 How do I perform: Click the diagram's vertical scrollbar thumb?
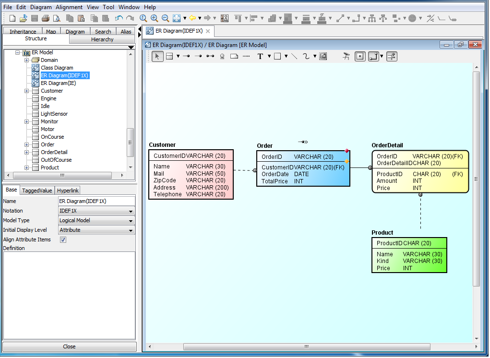pos(476,179)
